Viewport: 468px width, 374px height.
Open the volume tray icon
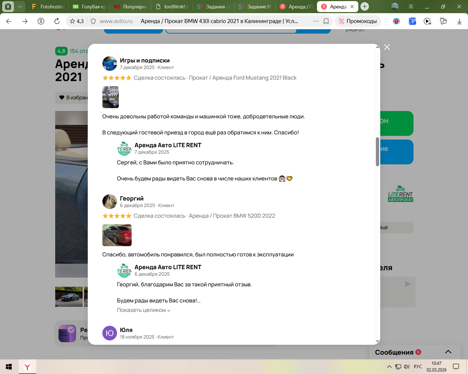point(407,367)
